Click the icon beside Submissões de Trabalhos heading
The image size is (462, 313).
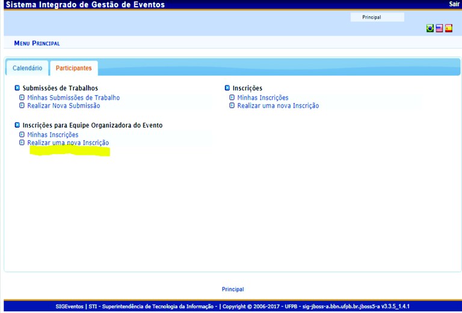tap(17, 88)
